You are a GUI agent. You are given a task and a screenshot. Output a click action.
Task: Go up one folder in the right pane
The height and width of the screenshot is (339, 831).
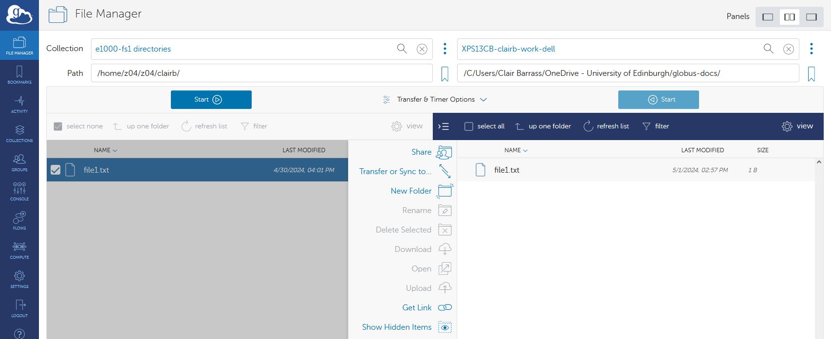[x=543, y=126]
